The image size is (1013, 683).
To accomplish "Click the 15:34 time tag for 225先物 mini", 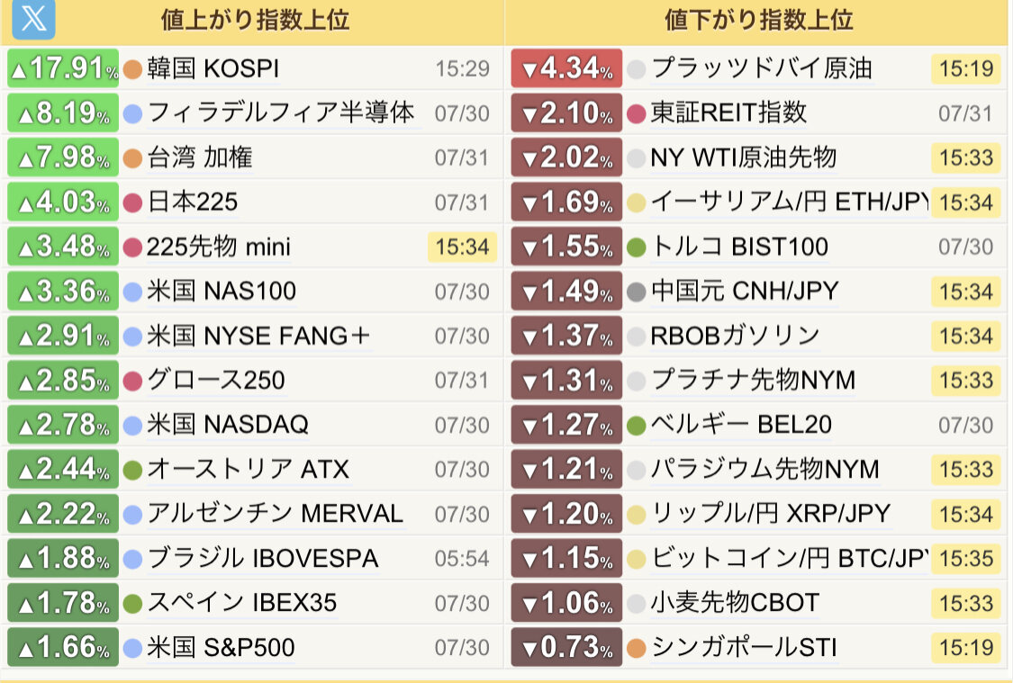I will [x=462, y=247].
